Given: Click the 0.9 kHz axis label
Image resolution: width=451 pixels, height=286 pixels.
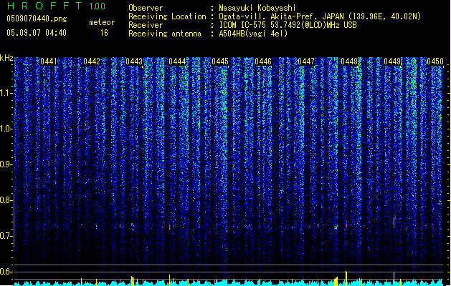Looking at the screenshot, I should pyautogui.click(x=6, y=164).
